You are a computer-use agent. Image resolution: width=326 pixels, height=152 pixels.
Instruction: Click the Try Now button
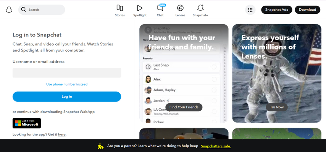click(277, 107)
